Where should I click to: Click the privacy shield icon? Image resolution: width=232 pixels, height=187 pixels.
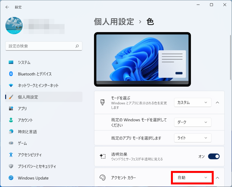[11, 166]
